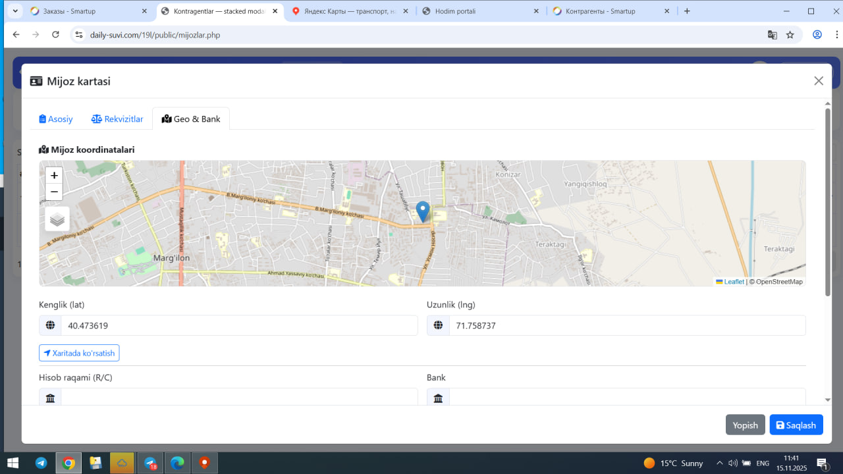843x474 pixels.
Task: Close the Mijoz kartasi dialog
Action: [x=819, y=81]
